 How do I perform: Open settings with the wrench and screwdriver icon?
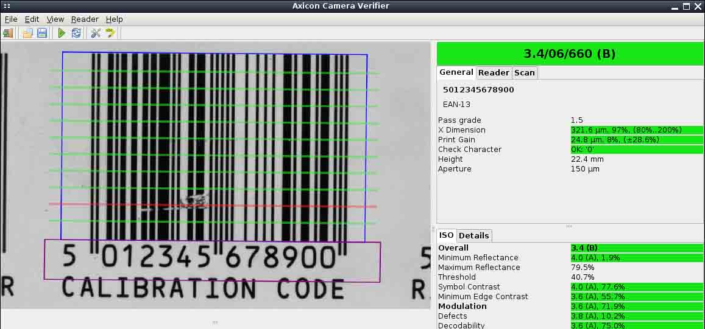point(96,33)
